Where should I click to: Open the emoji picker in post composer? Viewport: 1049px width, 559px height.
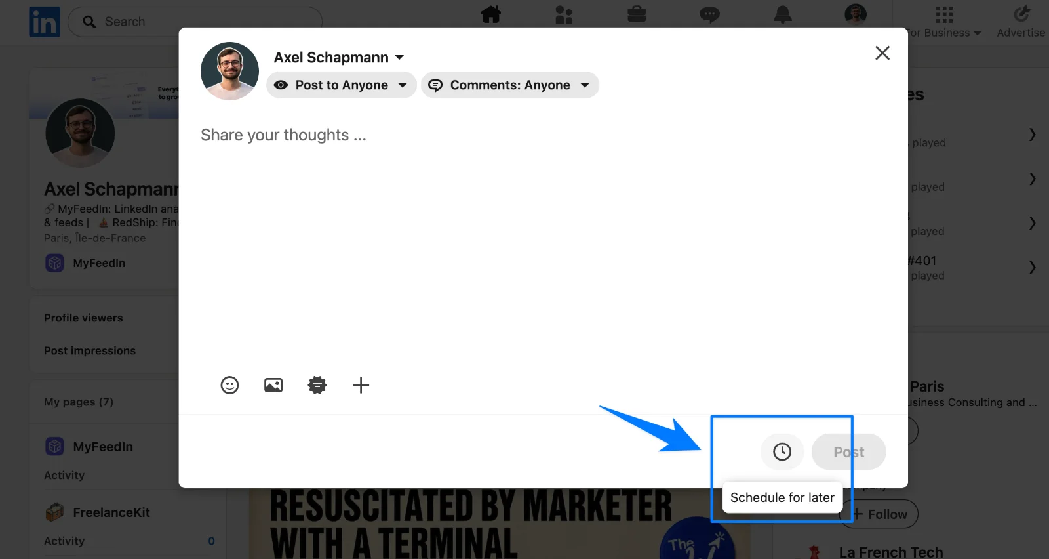[229, 385]
